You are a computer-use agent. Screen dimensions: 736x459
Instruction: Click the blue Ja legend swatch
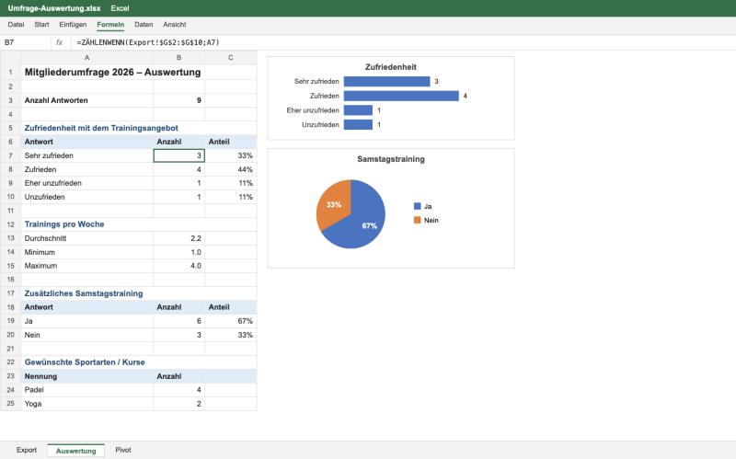coord(418,206)
